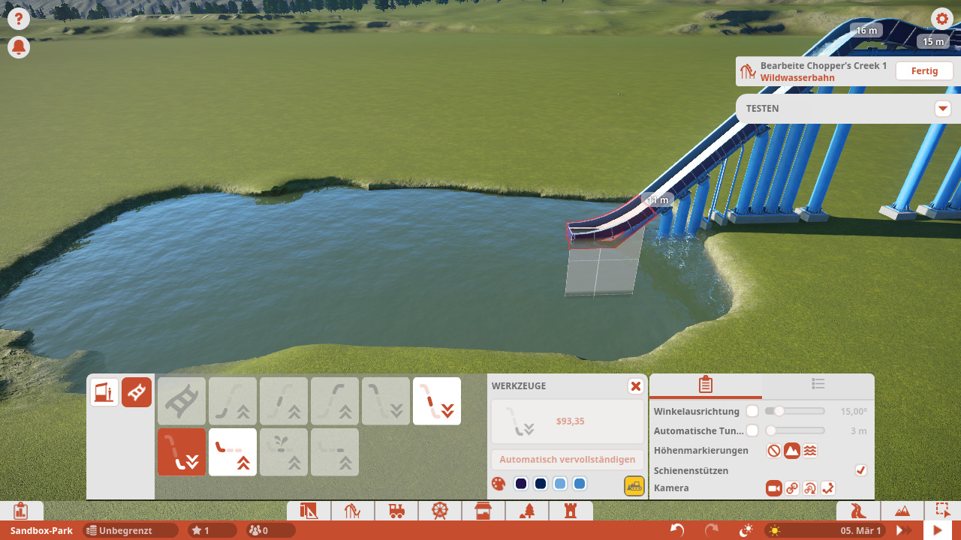Toggle the day-night cycle icon

coord(746,530)
